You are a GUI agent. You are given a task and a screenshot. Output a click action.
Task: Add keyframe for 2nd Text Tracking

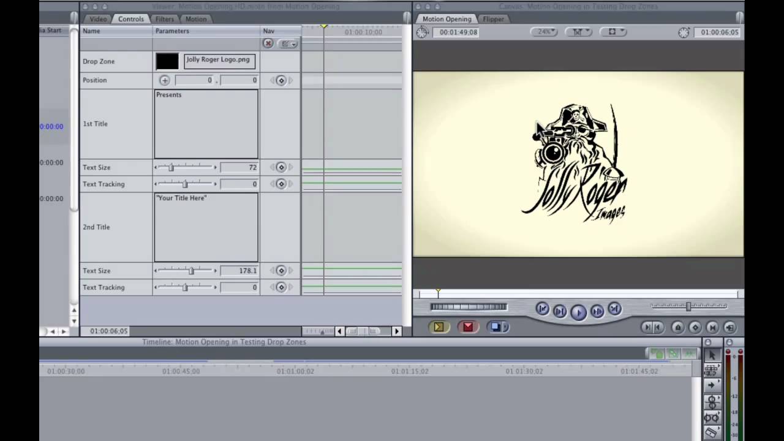click(x=281, y=287)
